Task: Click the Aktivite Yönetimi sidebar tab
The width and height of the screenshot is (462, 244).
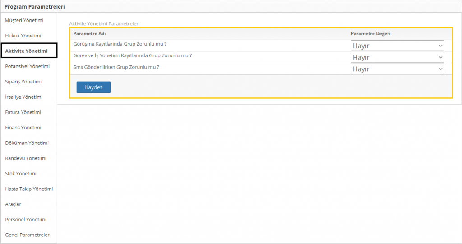Action: [x=27, y=51]
